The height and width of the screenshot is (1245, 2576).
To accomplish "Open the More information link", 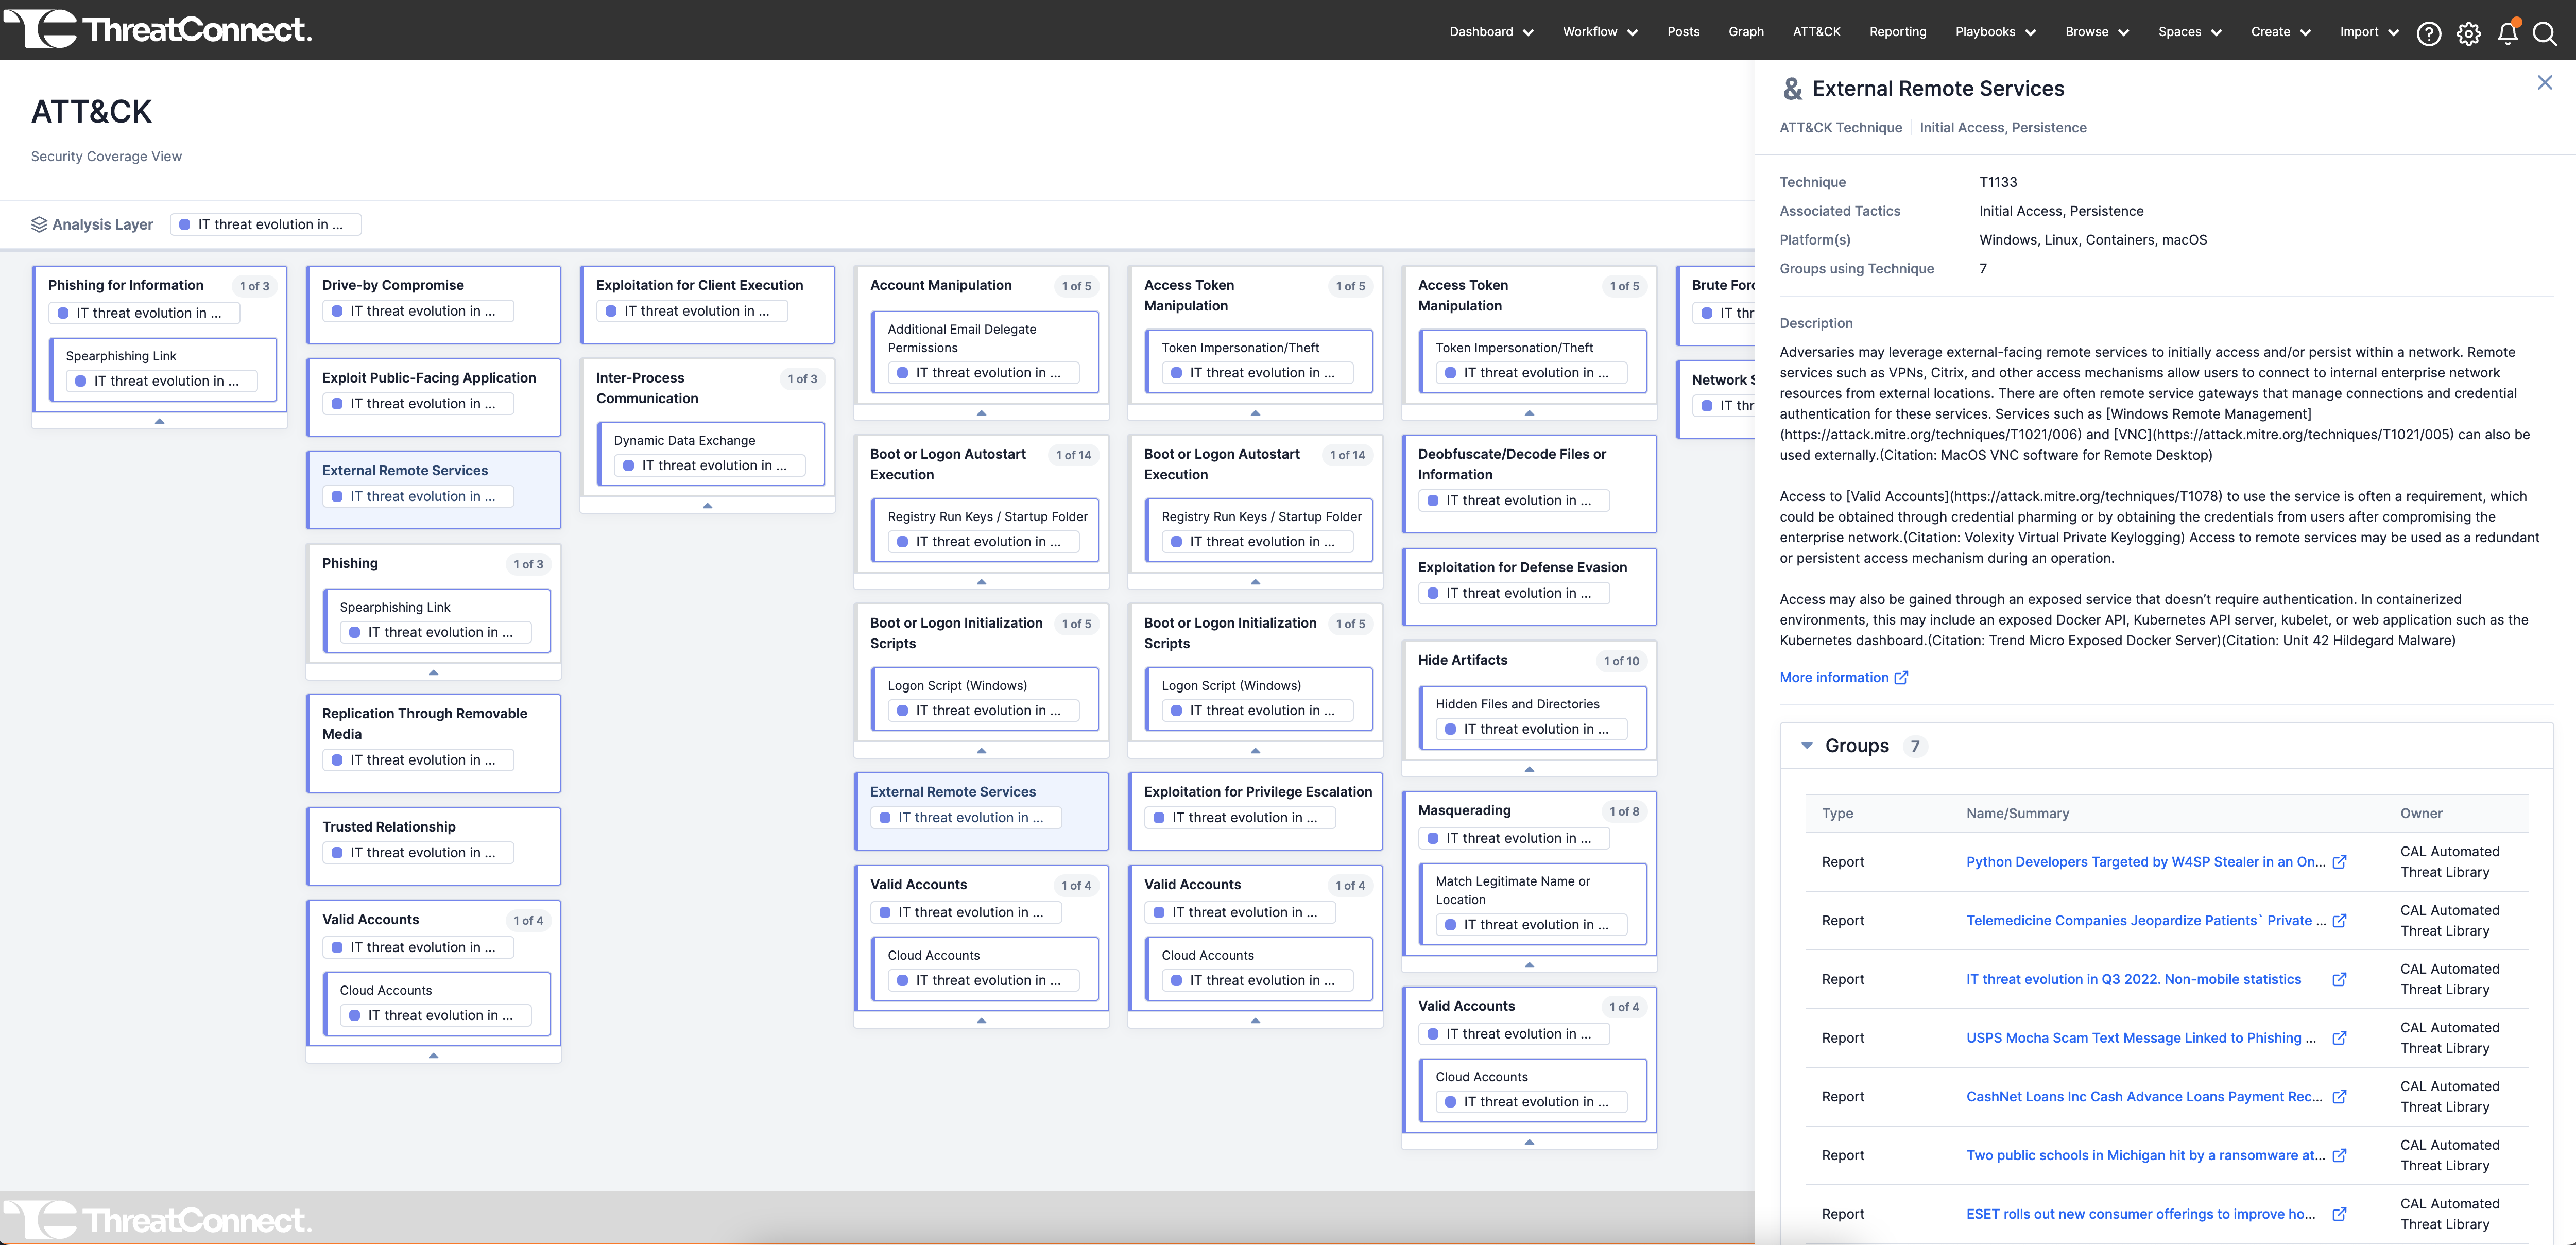I will (x=1843, y=678).
